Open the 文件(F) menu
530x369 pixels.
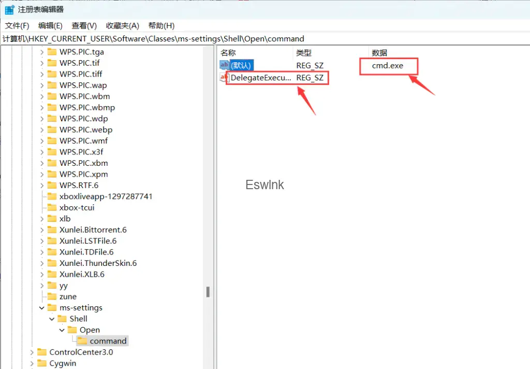(x=17, y=25)
